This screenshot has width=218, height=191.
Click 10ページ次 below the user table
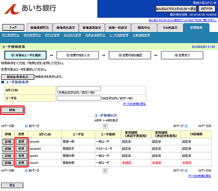click(x=205, y=170)
